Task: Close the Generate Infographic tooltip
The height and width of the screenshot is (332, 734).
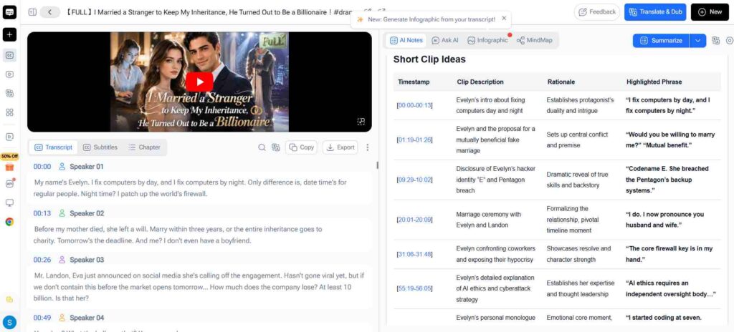Action: coord(504,18)
